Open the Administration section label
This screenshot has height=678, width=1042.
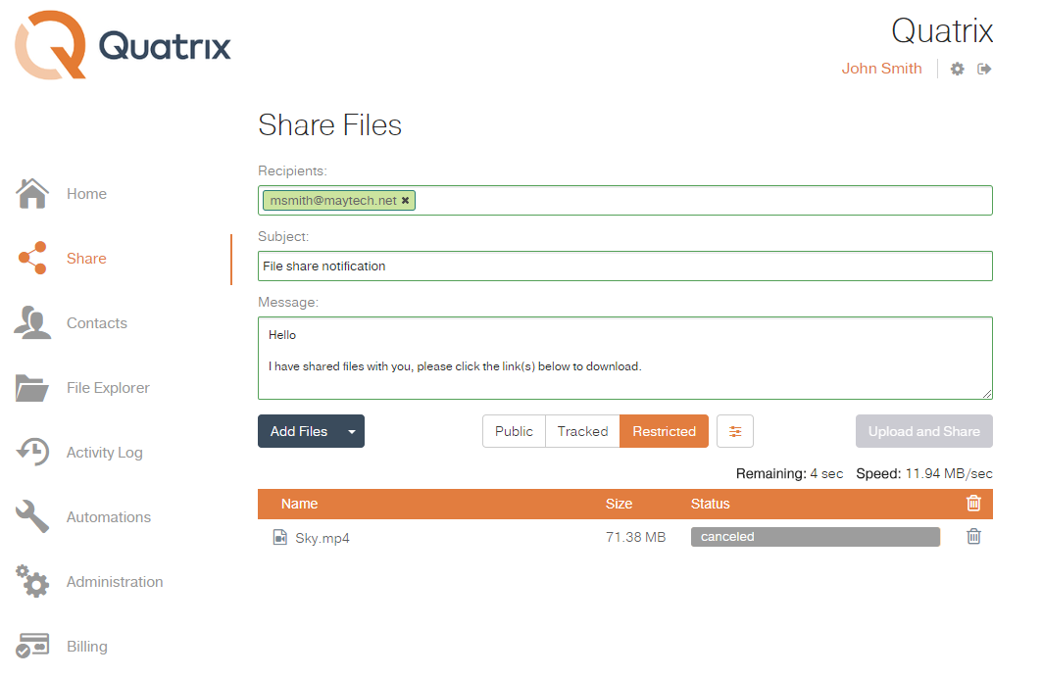115,582
